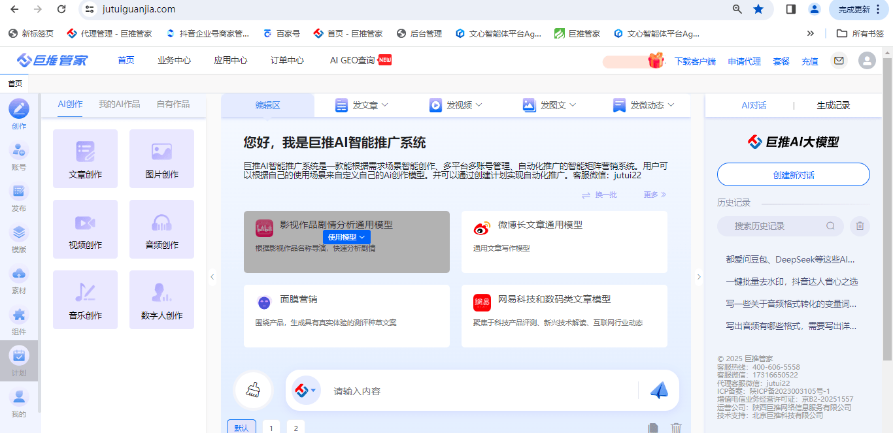
Task: Switch to the 我的AI作品 tab
Action: tap(119, 104)
